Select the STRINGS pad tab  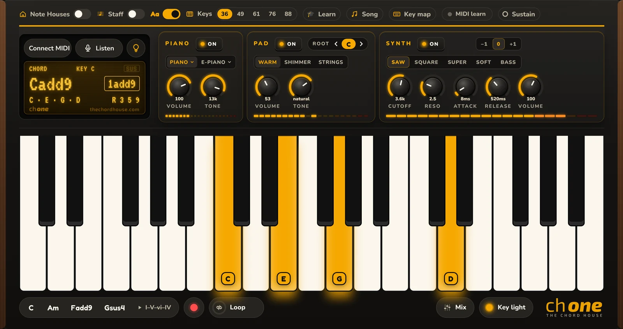click(331, 62)
